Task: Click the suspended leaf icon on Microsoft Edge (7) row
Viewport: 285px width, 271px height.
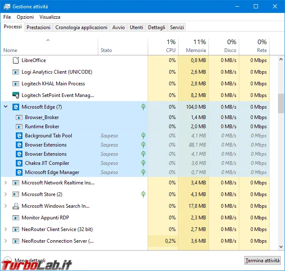Action: 143,107
